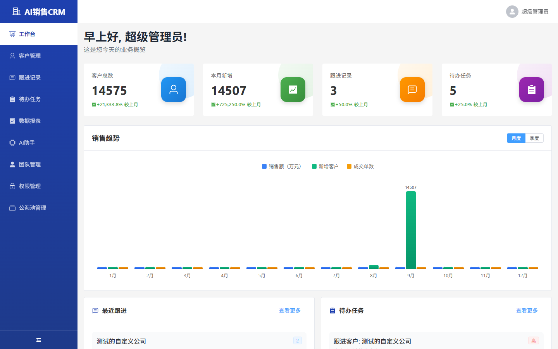Click the green 本月新增 trend card icon
This screenshot has height=349, width=558.
coord(293,90)
